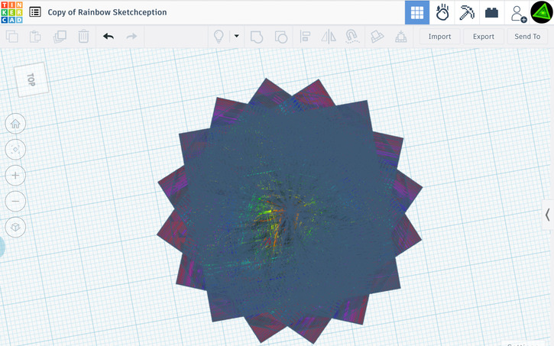Image resolution: width=554 pixels, height=346 pixels.
Task: Click the Group shapes icon
Action: point(257,37)
